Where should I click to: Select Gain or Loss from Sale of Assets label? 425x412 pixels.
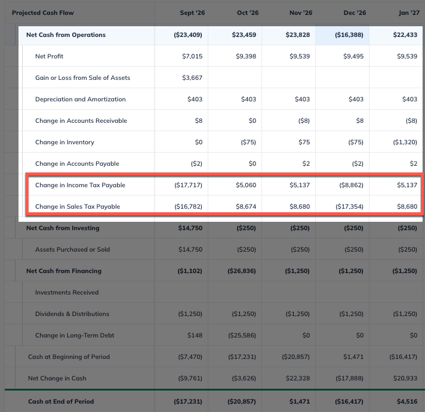[82, 78]
